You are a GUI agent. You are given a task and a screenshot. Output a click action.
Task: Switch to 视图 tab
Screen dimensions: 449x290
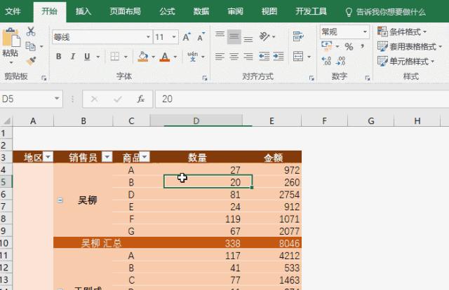click(x=269, y=11)
